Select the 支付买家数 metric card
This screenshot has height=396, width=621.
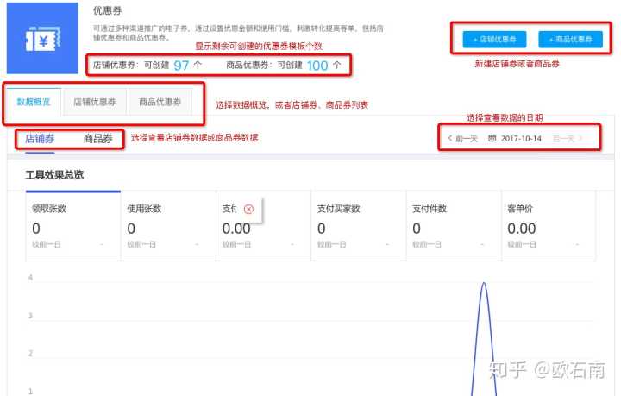click(358, 226)
